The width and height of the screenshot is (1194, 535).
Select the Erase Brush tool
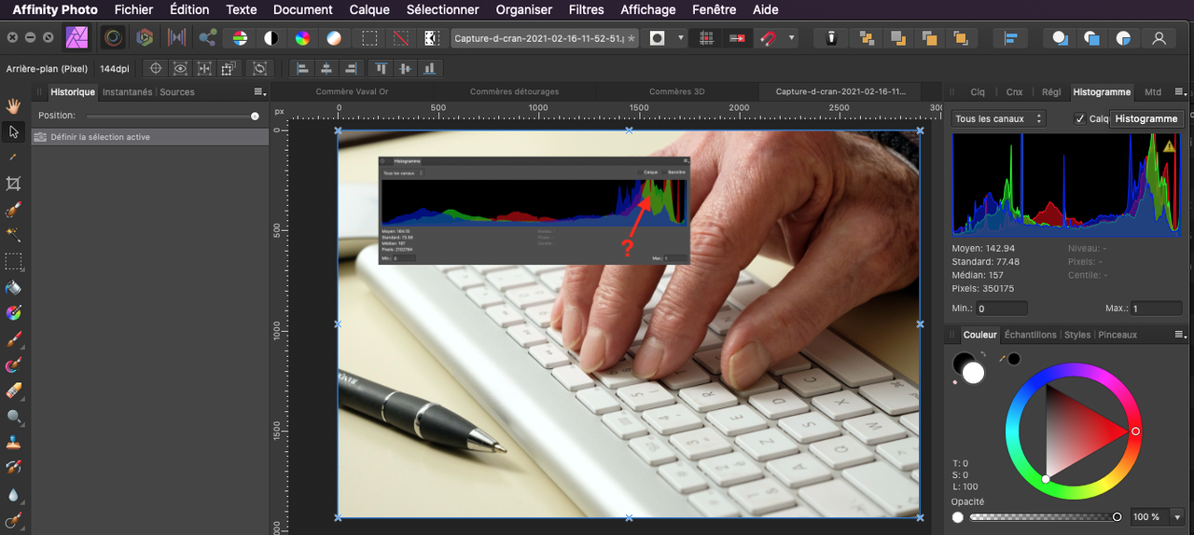pyautogui.click(x=13, y=391)
